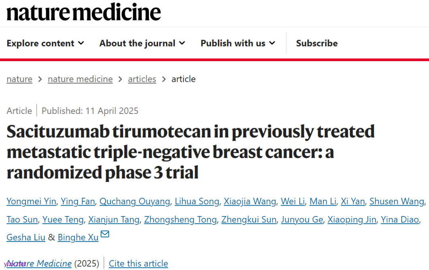
Task: Open the About the journal dropdown
Action: pos(142,43)
